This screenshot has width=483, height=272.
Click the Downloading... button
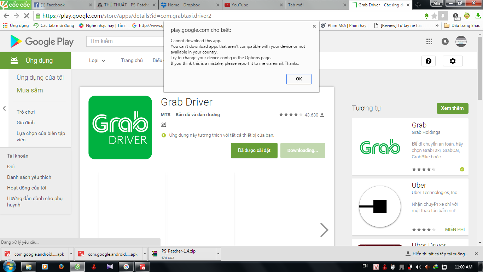point(303,151)
